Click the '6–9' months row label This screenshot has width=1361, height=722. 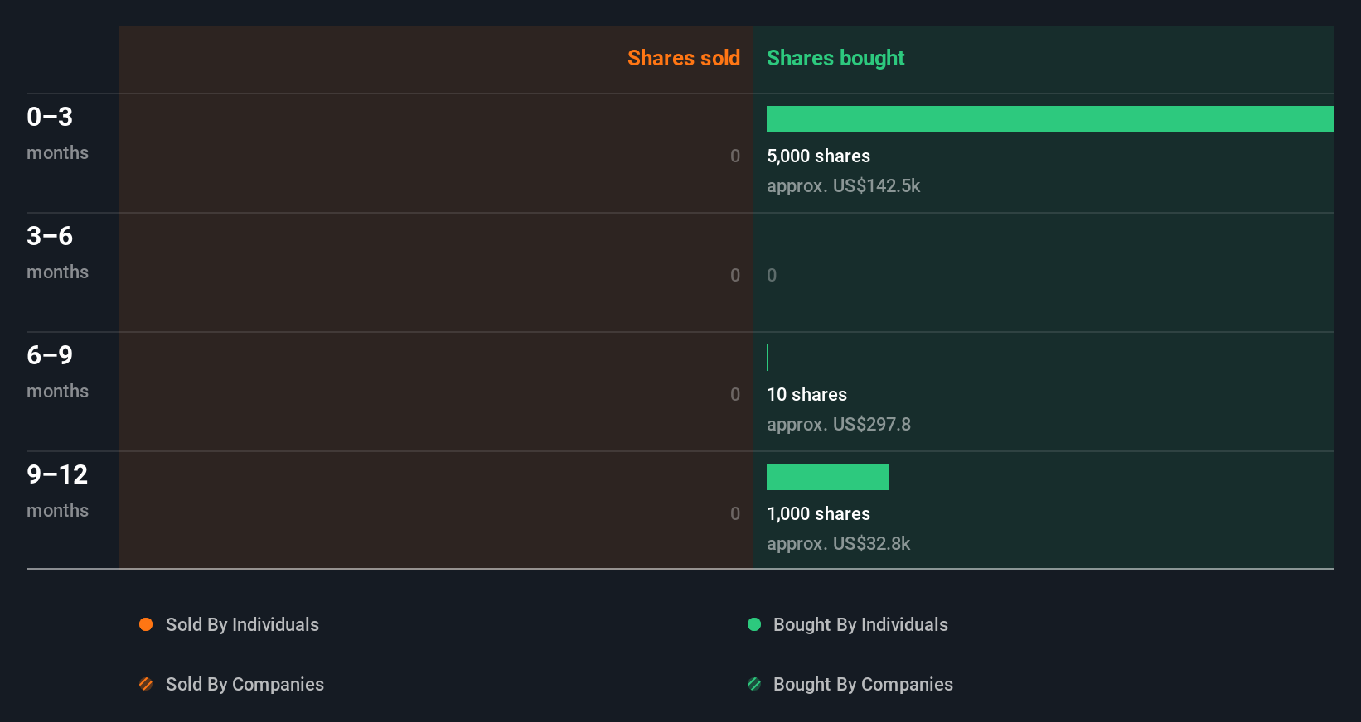(50, 355)
